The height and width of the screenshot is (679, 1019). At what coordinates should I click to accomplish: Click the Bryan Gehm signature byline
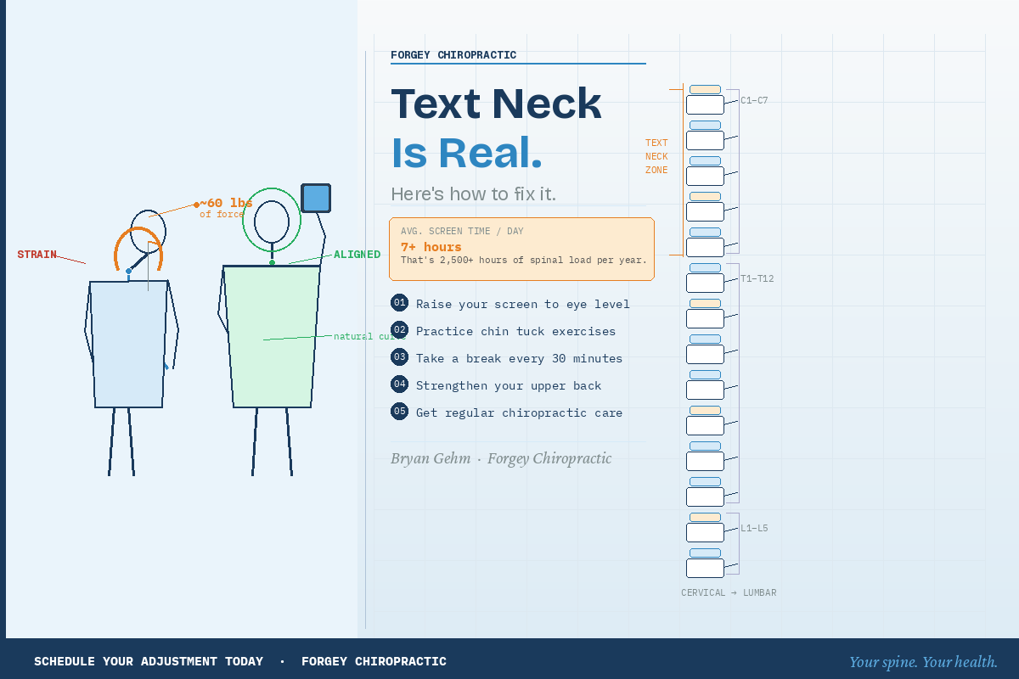pos(501,458)
